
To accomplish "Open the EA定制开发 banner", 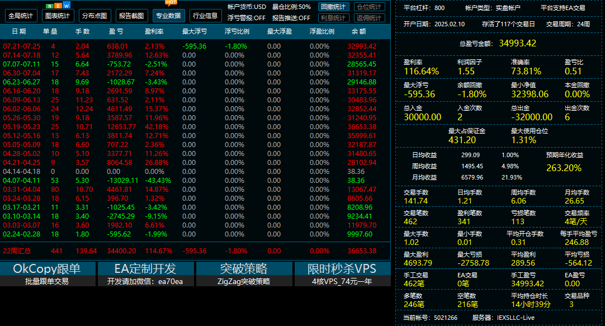I will (145, 274).
